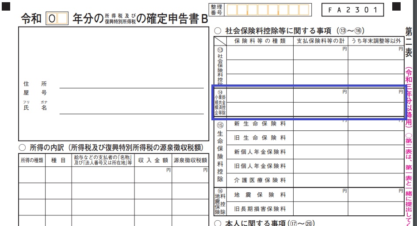Click the 源泉徴収税額 column header
This screenshot has width=417, height=226.
(190, 161)
